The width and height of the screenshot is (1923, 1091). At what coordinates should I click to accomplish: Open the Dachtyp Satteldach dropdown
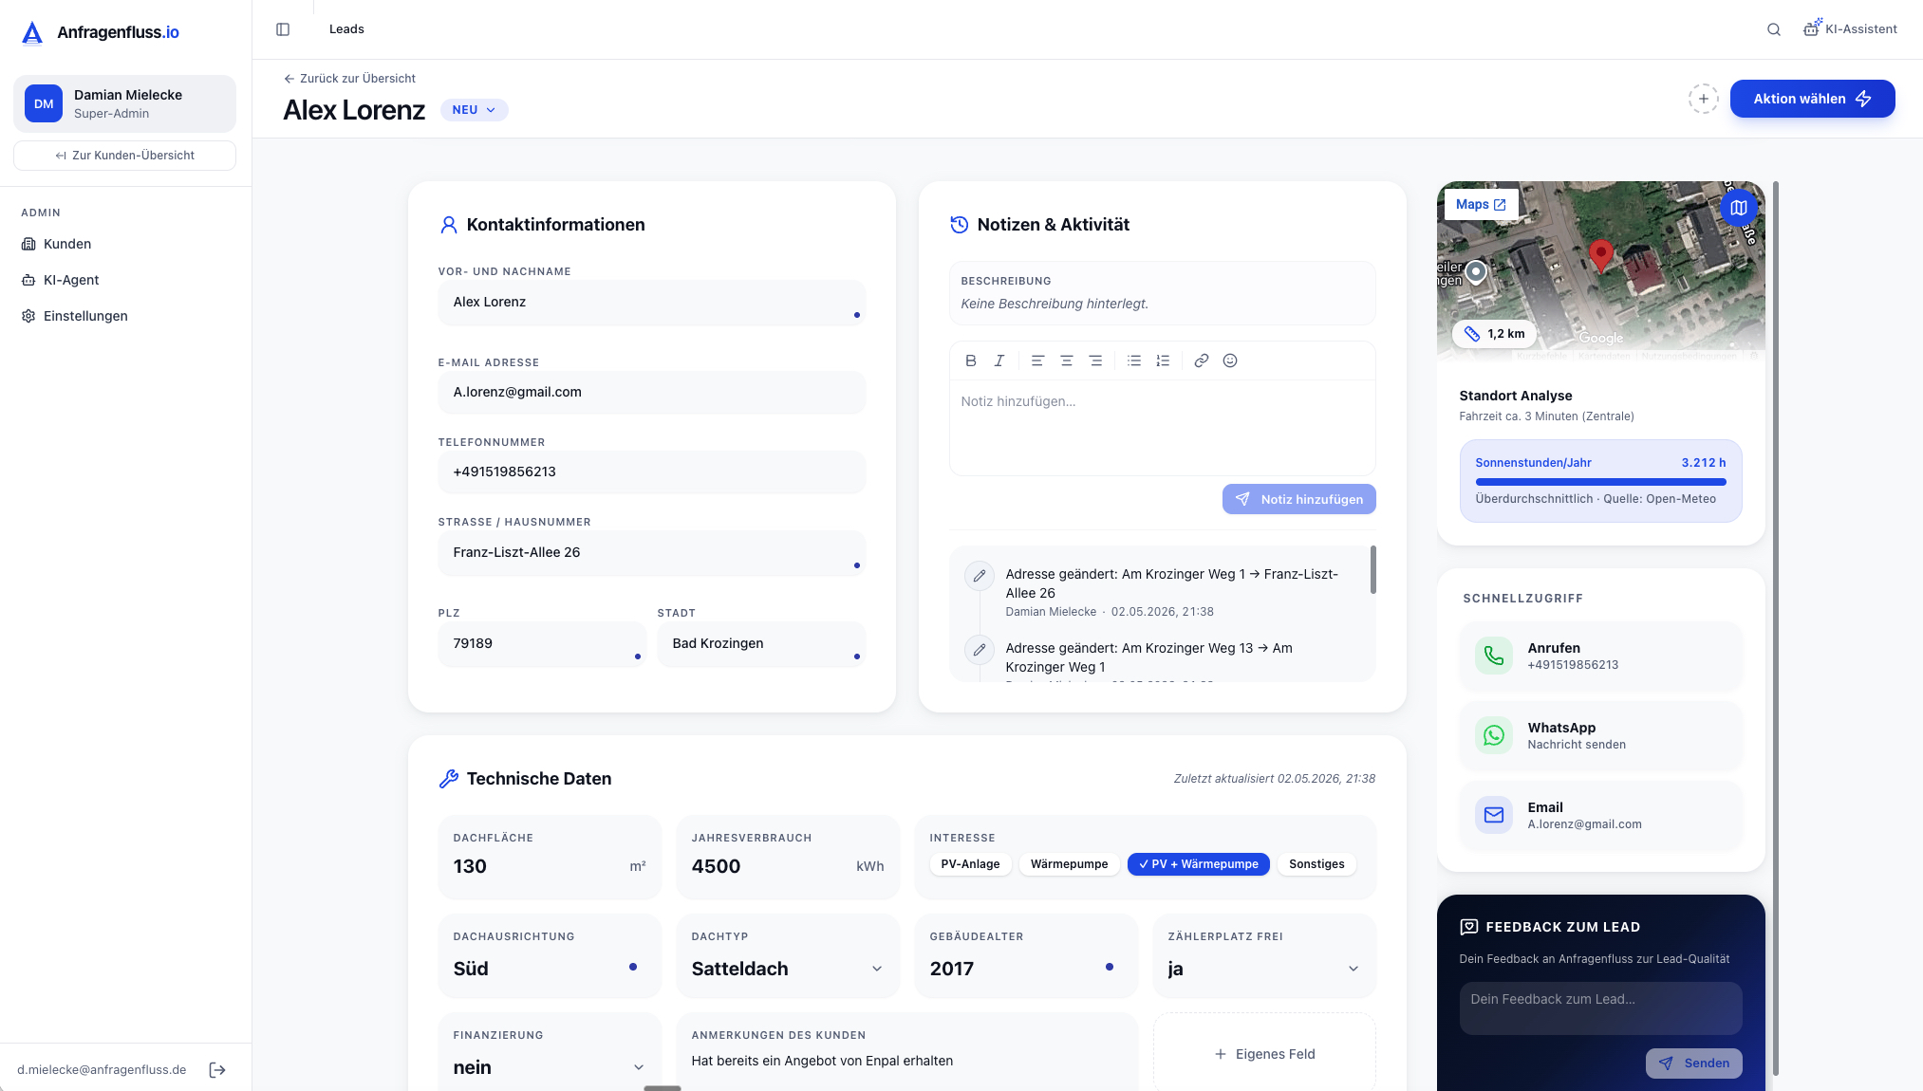point(787,969)
